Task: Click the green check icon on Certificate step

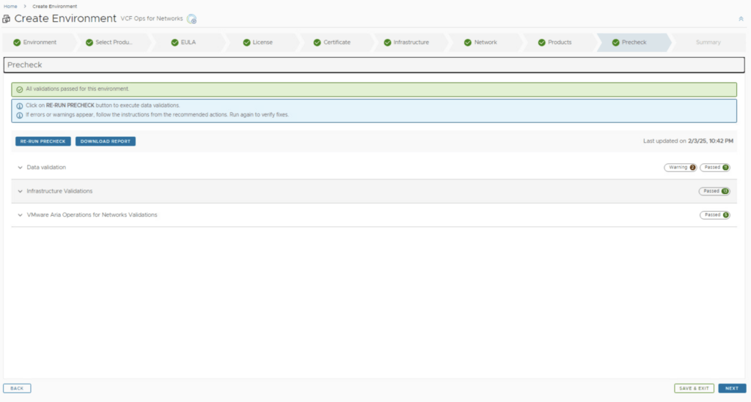Action: [318, 42]
